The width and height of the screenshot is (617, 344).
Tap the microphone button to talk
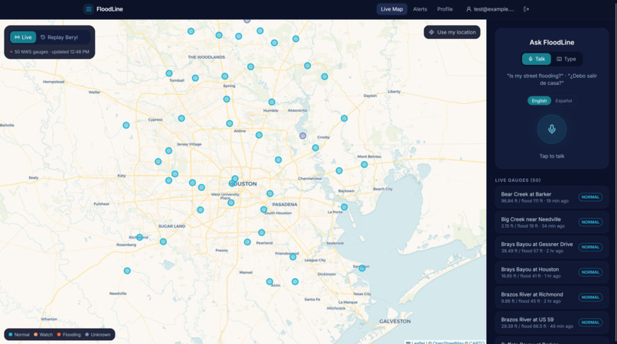coord(552,129)
